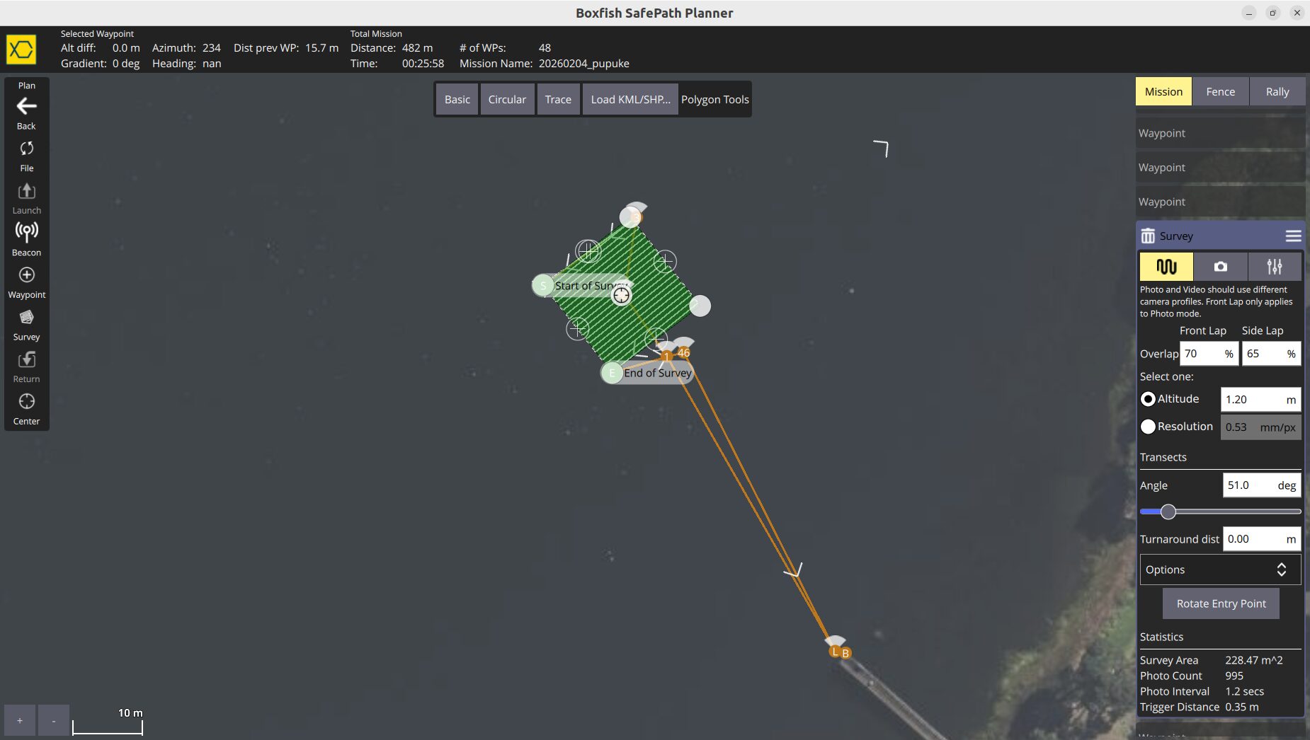Click the Center icon in the sidebar

26,401
